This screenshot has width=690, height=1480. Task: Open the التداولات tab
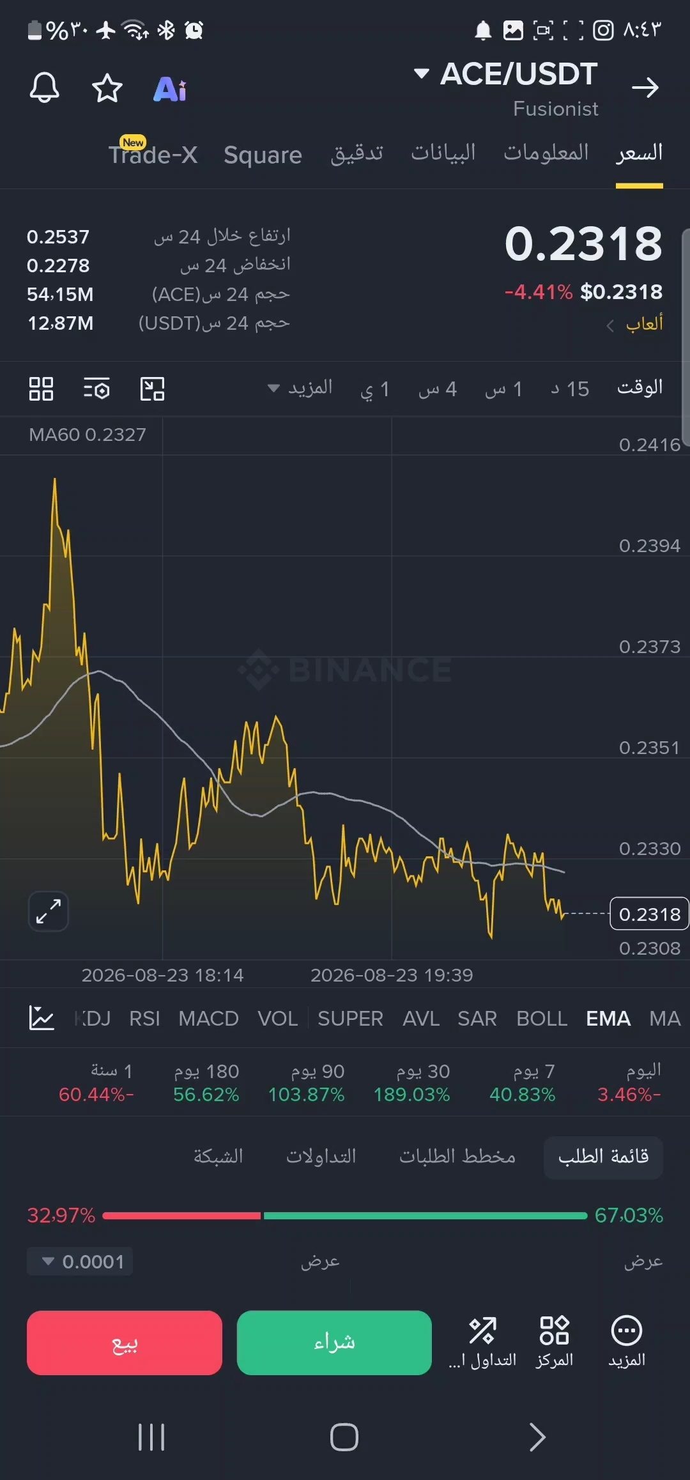tap(321, 1157)
